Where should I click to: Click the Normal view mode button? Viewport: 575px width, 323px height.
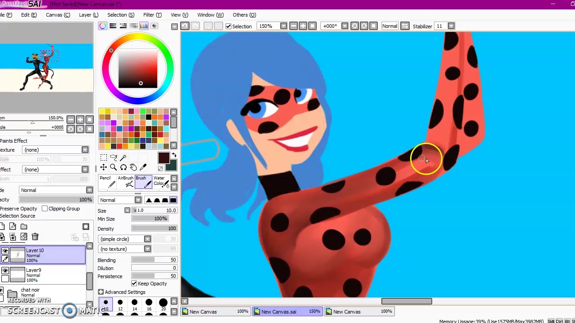[389, 26]
